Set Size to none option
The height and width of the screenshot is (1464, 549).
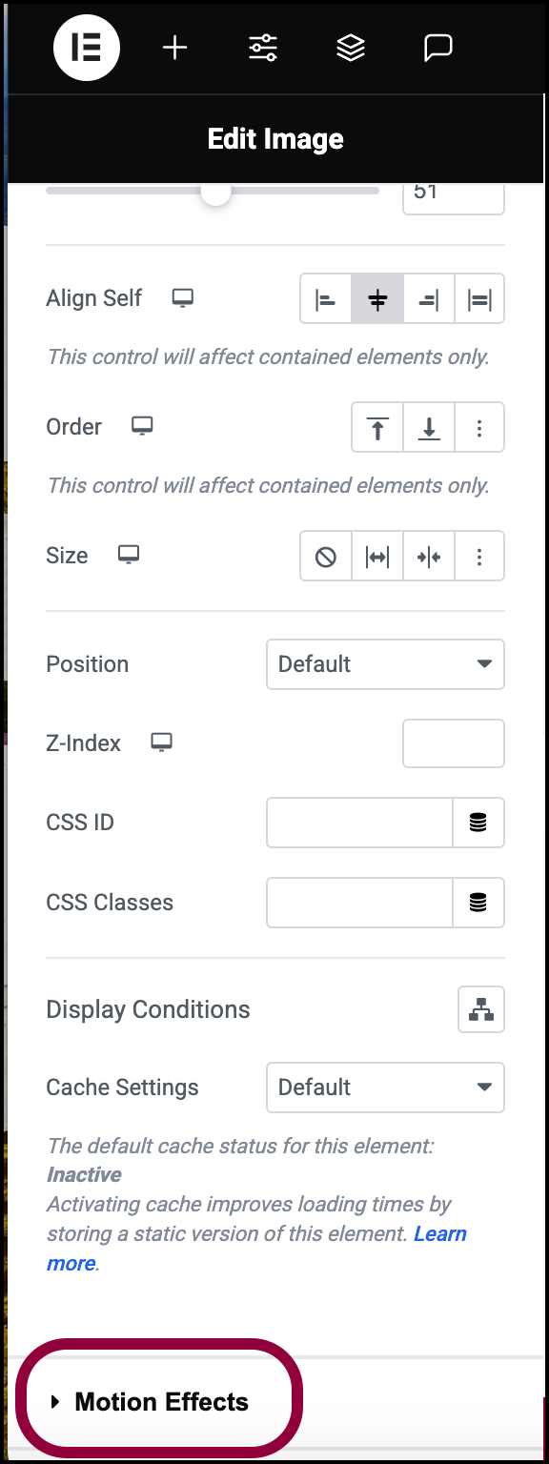(326, 557)
